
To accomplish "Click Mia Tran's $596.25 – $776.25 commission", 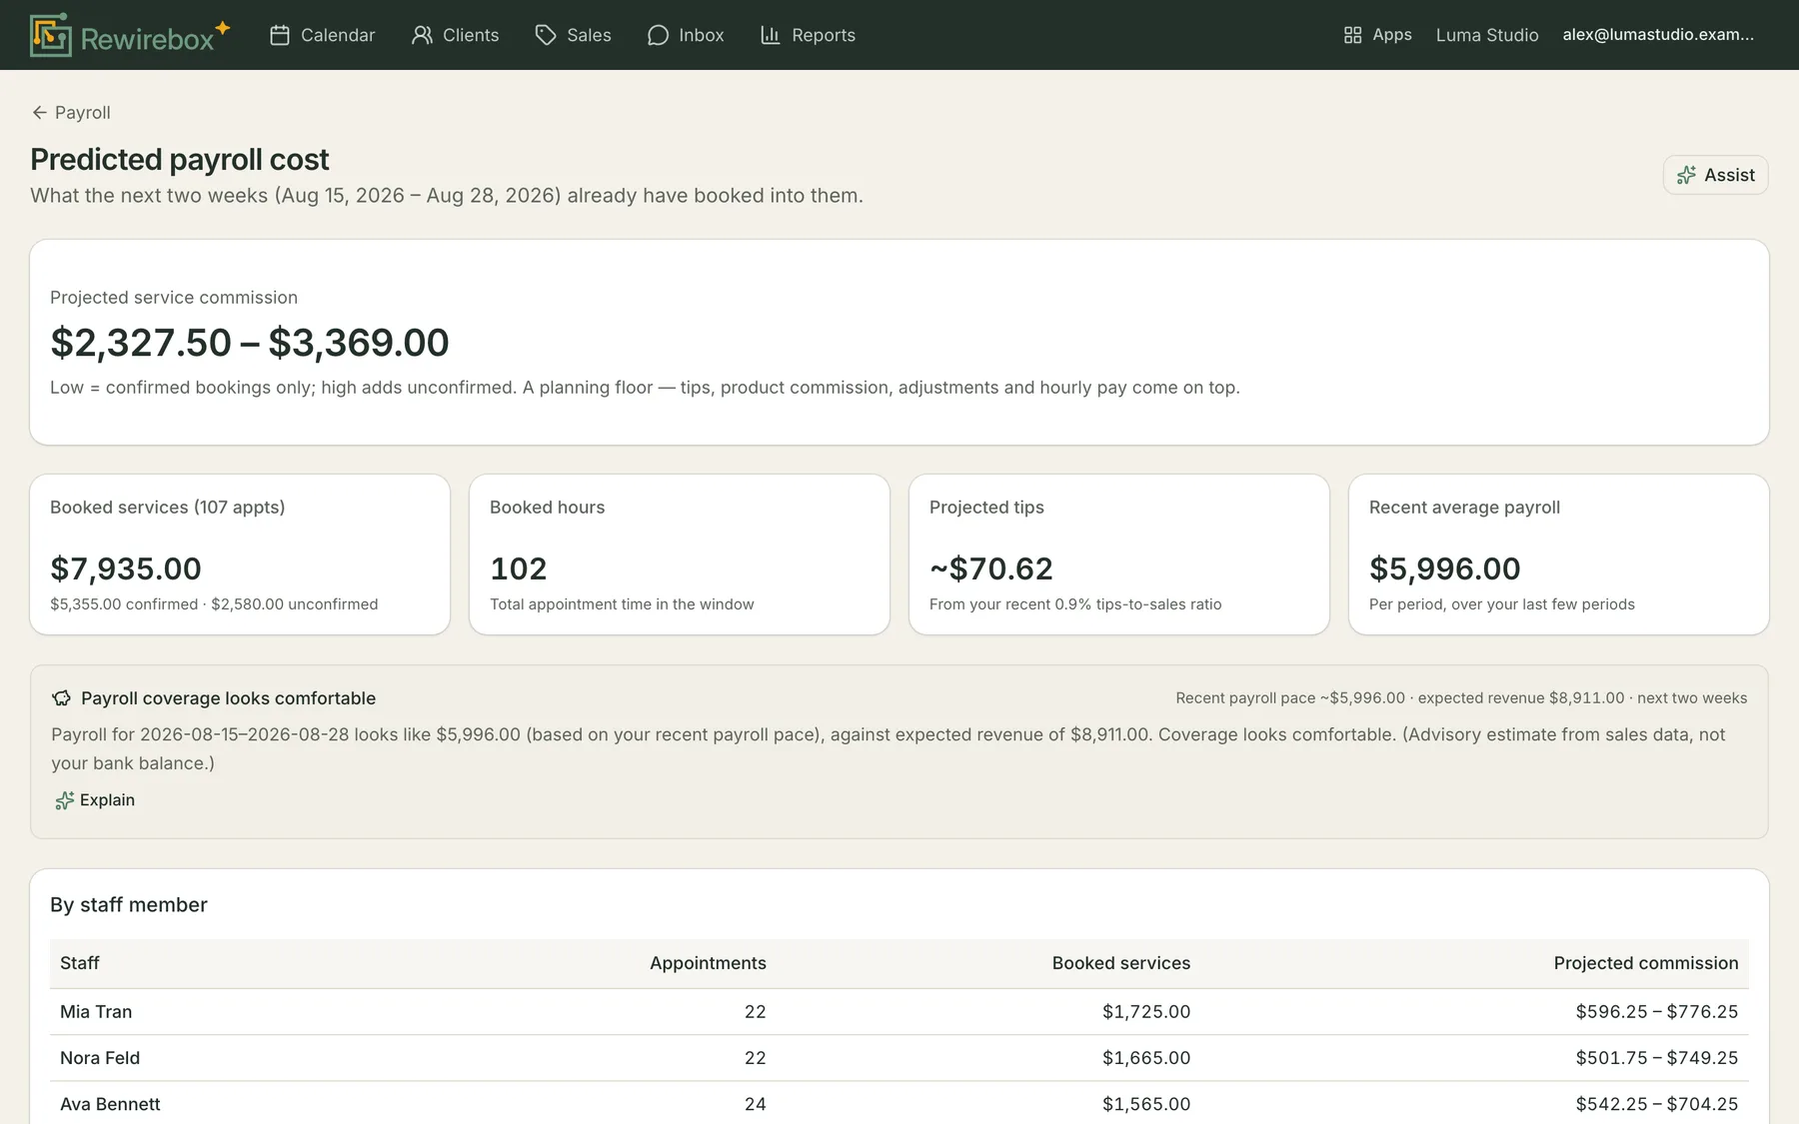I will point(1657,1012).
